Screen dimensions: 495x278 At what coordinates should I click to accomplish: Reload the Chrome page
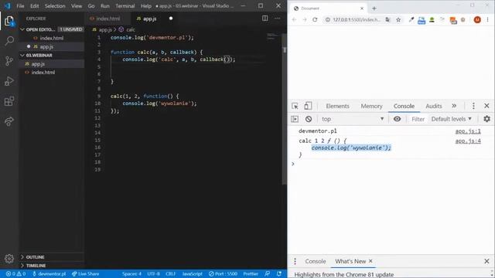(315, 19)
